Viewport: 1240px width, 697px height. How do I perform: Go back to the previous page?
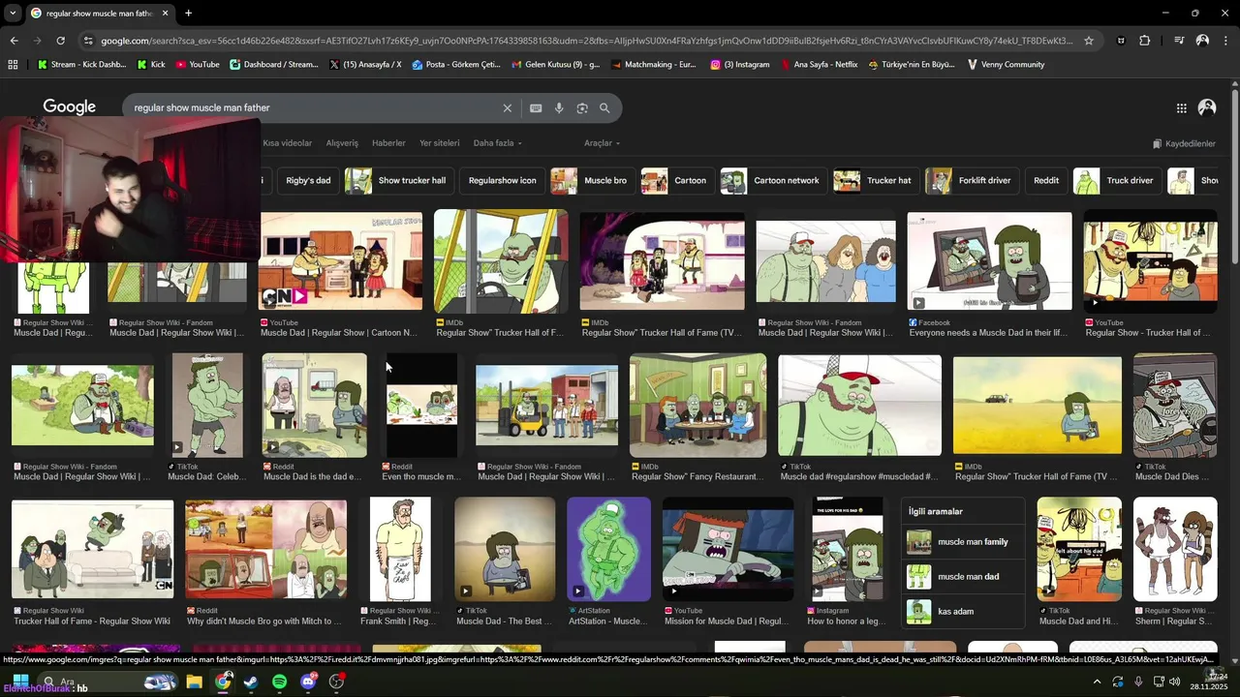point(14,41)
